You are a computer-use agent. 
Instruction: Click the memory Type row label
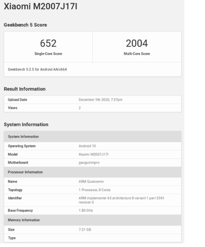[x=12, y=238]
